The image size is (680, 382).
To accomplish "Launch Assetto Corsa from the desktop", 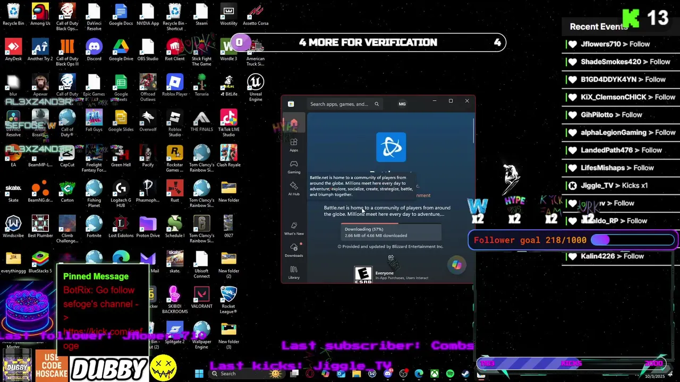I will 256,14.
